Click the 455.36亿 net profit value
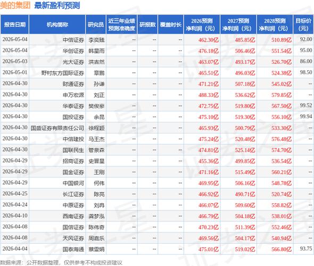 (209, 161)
